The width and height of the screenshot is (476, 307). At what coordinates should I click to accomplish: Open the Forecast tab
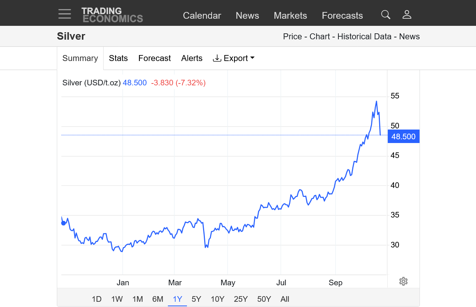point(154,58)
